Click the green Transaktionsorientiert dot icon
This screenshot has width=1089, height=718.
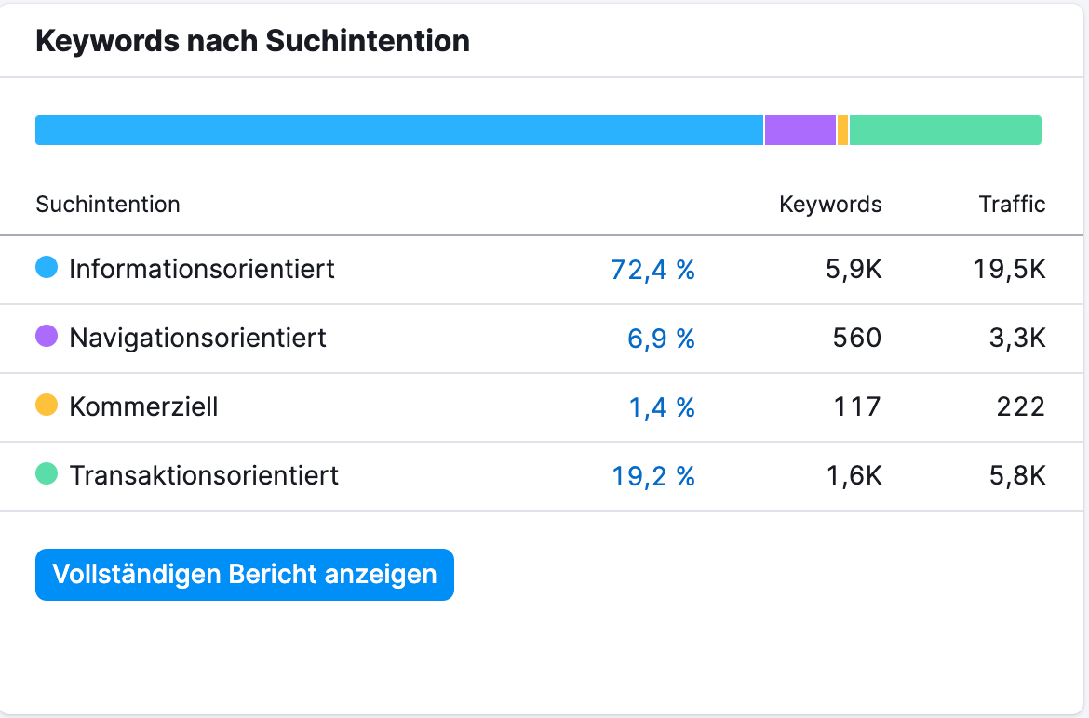point(47,474)
